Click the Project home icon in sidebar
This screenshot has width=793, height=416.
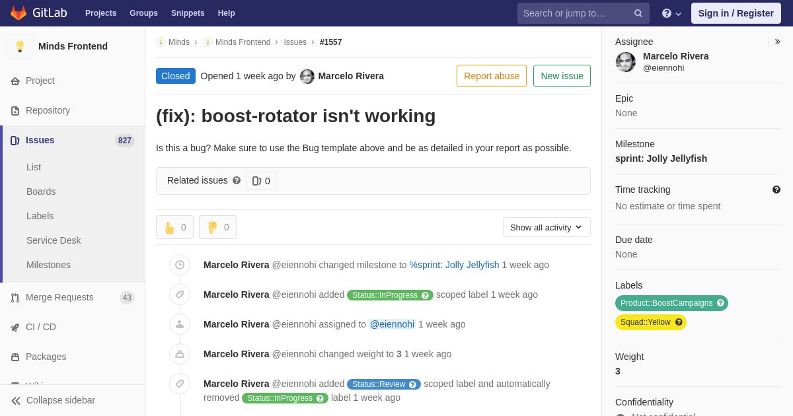point(15,81)
